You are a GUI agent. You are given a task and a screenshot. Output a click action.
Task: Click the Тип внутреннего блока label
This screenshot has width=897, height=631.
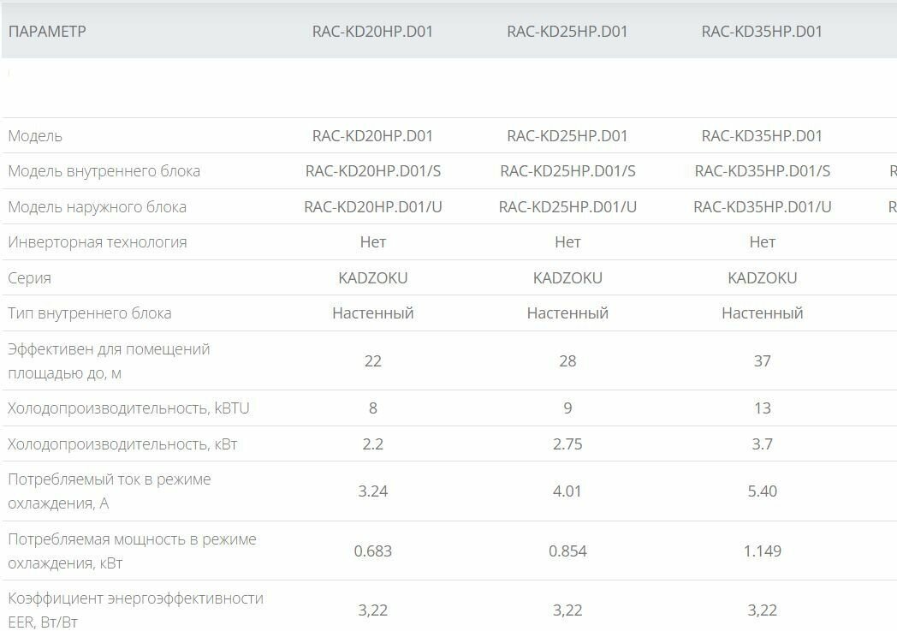[90, 313]
